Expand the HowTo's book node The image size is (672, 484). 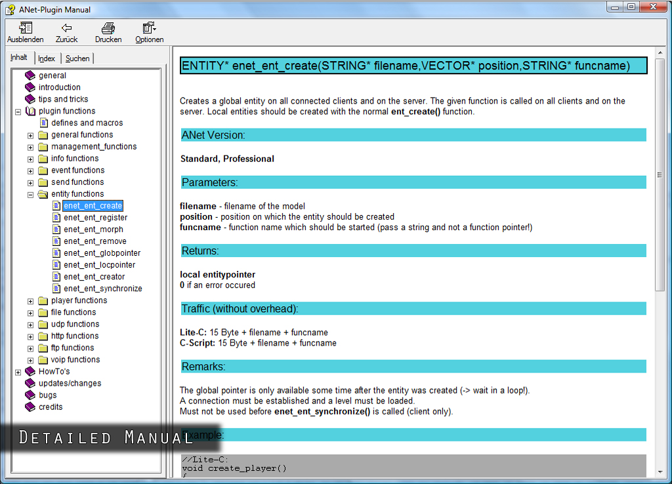click(x=18, y=373)
